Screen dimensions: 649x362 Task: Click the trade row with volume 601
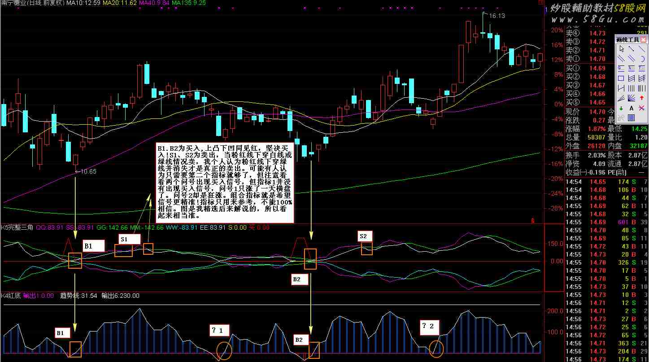click(606, 222)
